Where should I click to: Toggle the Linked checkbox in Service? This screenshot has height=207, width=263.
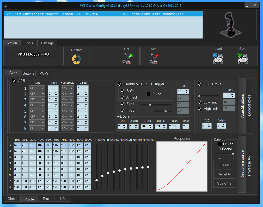(x=220, y=144)
